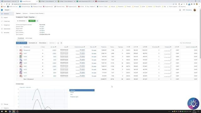Screen dimensions: 201x113
Task: Click the browser home icon
Action: click(9, 4)
